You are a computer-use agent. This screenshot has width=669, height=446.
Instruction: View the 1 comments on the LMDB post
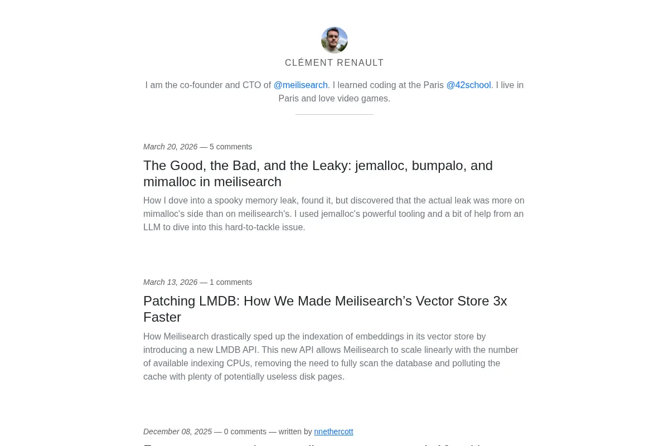click(x=231, y=282)
